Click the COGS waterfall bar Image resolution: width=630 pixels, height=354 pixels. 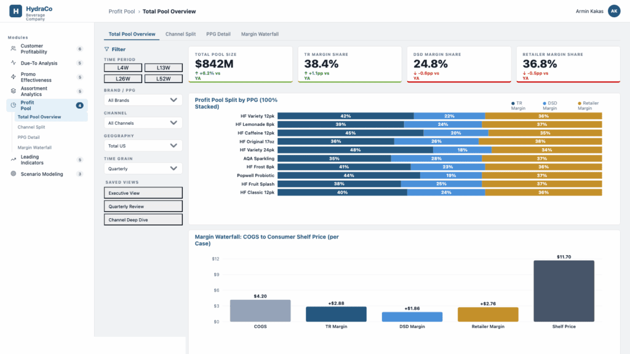point(260,310)
